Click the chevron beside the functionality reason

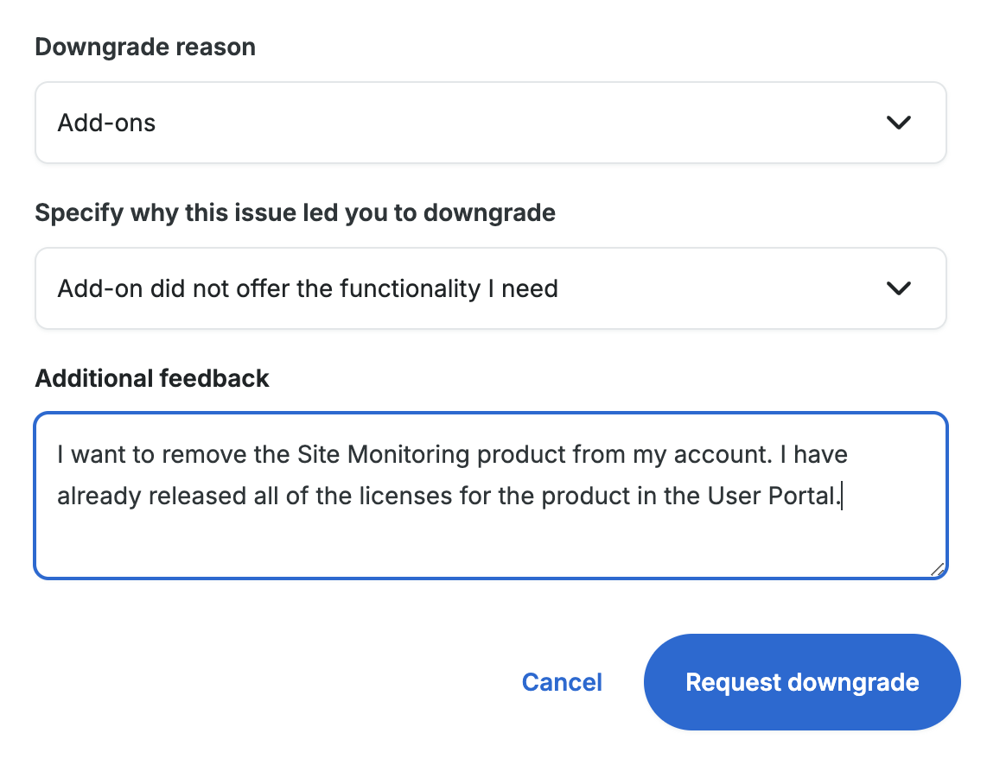point(899,288)
